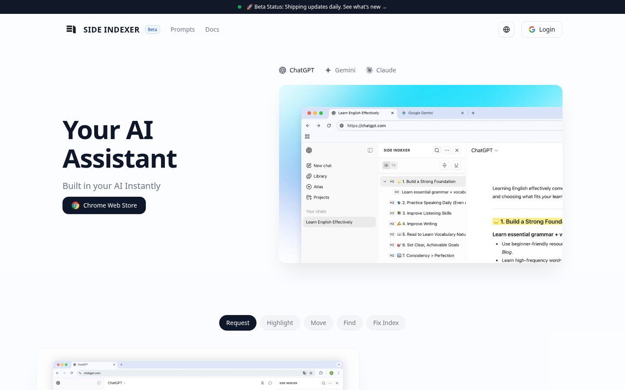Click the Beta badge beside the logo
The height and width of the screenshot is (390, 625).
152,29
